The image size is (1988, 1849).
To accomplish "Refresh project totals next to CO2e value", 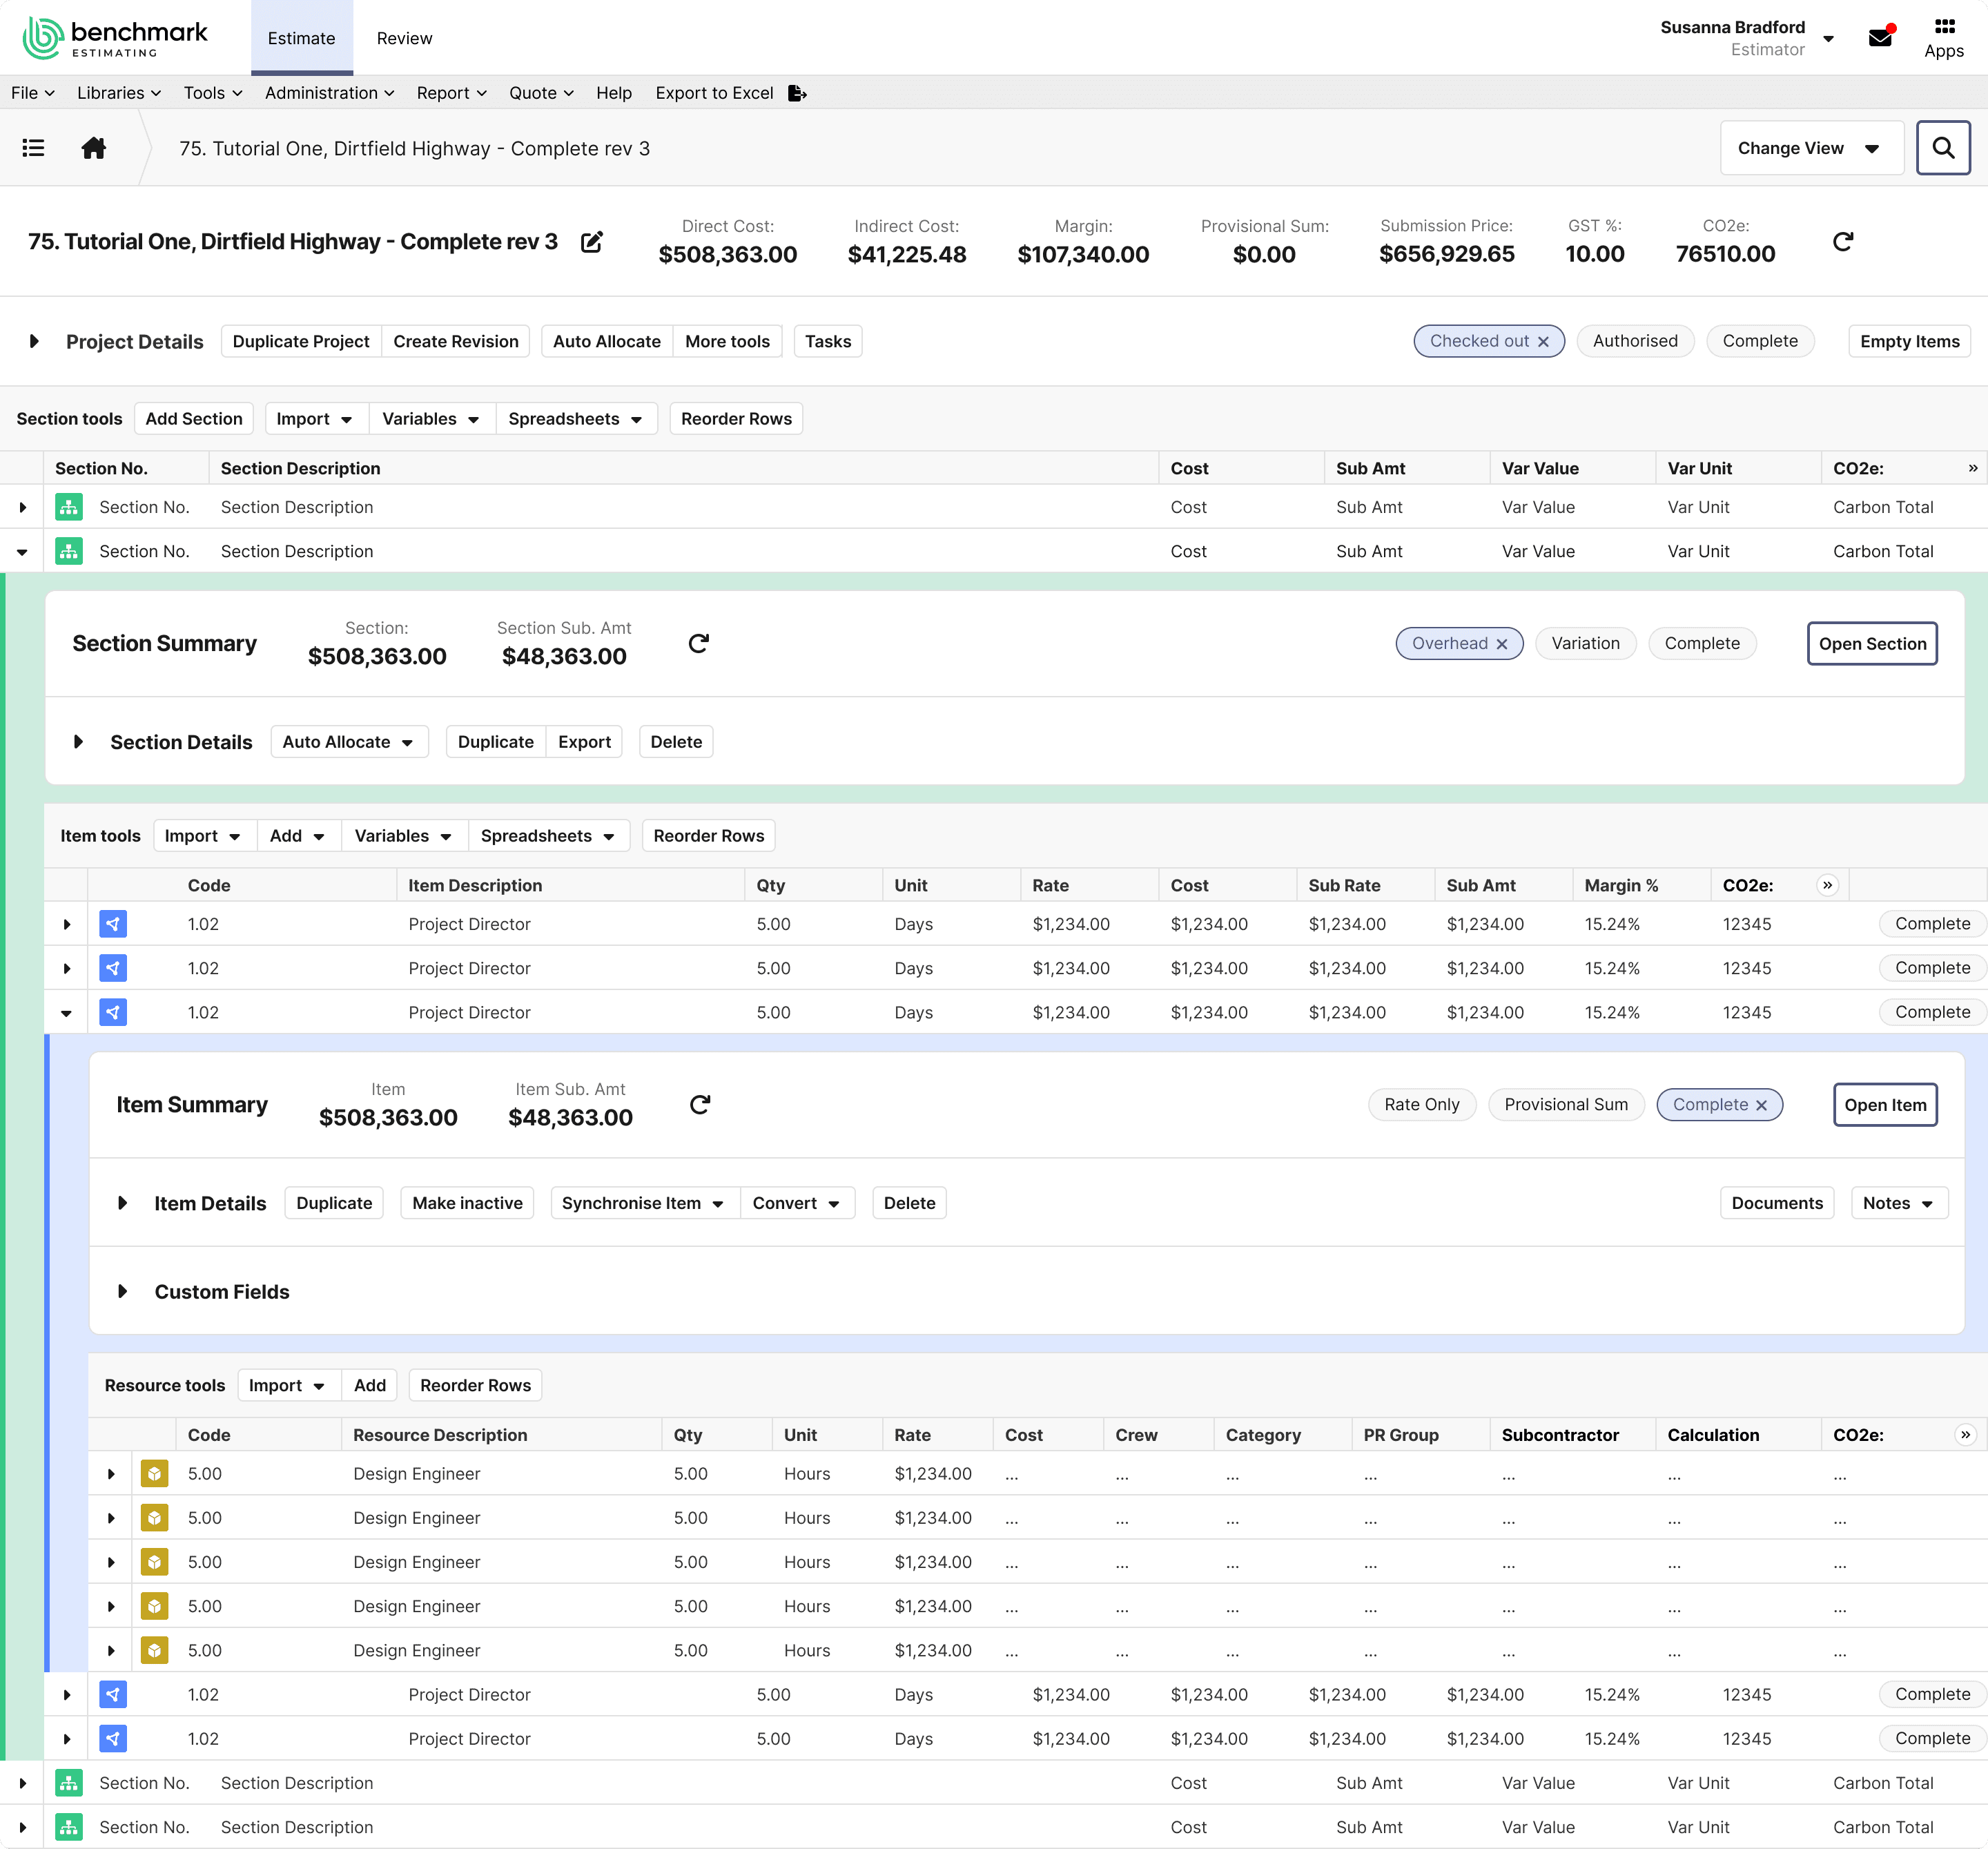I will (x=1843, y=242).
